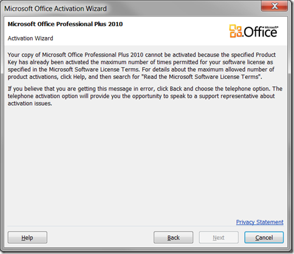Click the quoted "Read the Microsoft Software License Terms" text

click(201, 77)
